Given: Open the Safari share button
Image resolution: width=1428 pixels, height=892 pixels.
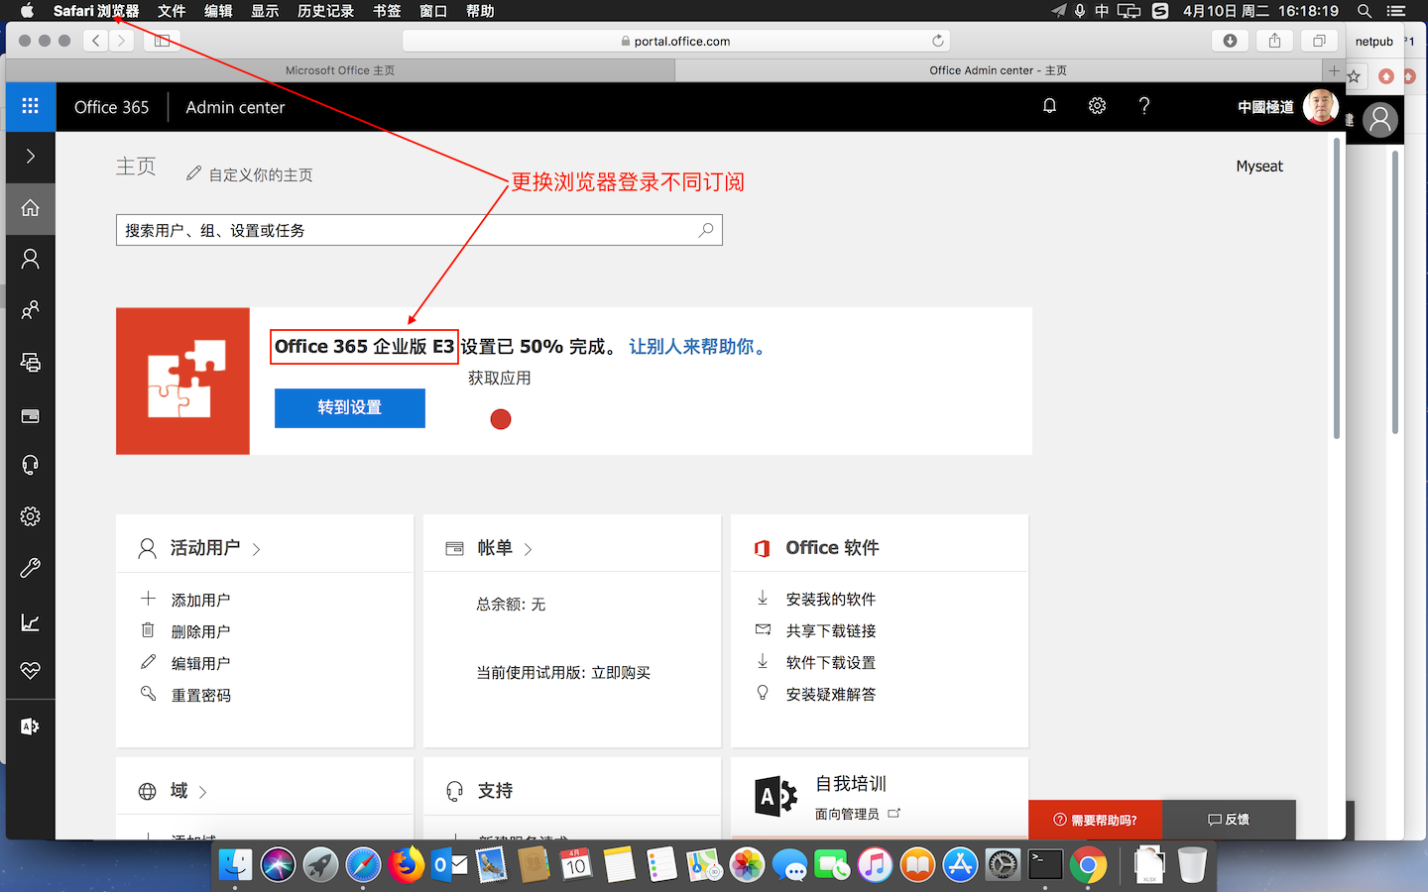Looking at the screenshot, I should (x=1274, y=41).
